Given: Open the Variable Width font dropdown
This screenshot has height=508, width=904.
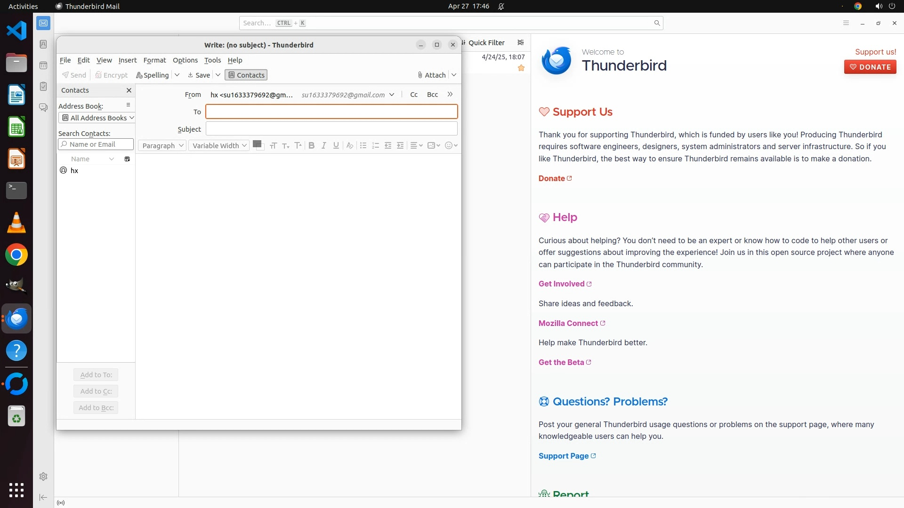Looking at the screenshot, I should (219, 146).
